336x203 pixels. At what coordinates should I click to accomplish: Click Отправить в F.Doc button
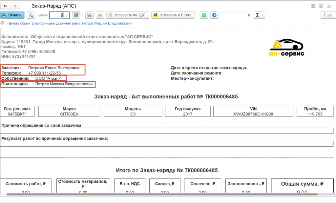[173, 15]
